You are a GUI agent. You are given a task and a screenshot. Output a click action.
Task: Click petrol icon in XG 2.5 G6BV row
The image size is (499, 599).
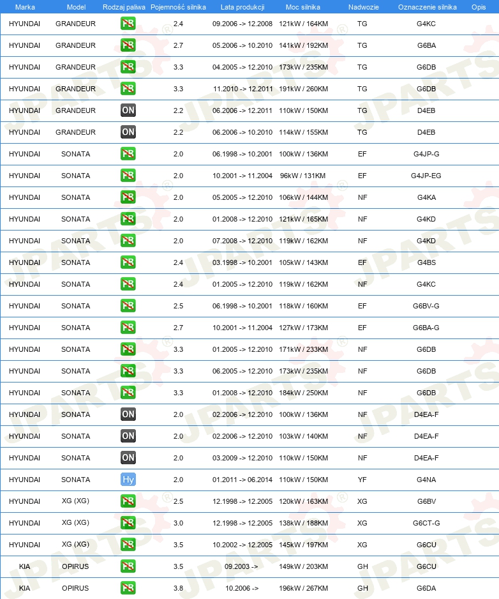(128, 501)
